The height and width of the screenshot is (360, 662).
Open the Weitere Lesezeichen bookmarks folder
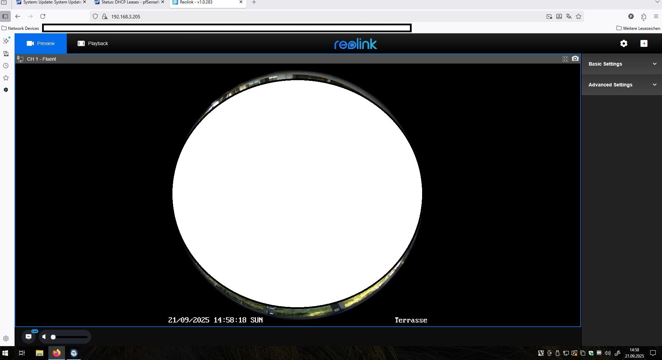click(x=638, y=28)
